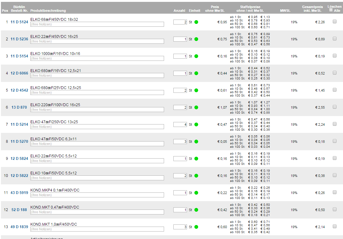
Task: Tick delete checkbox for KOND.MKT 1,0æF/450VDC row
Action: click(334, 227)
